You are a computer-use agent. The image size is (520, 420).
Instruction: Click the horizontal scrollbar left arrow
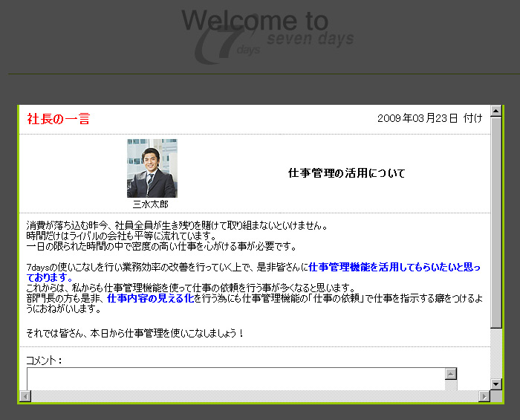[x=25, y=396]
